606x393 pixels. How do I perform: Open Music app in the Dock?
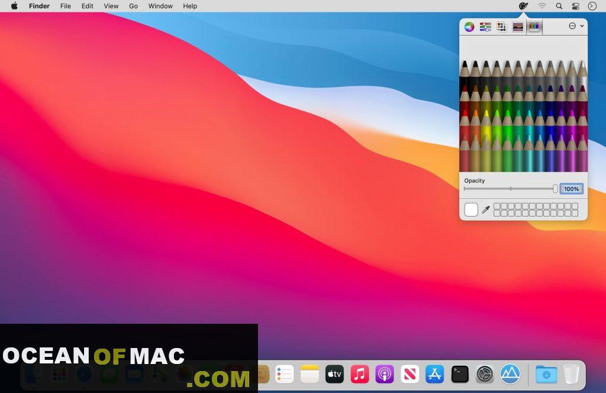point(360,374)
